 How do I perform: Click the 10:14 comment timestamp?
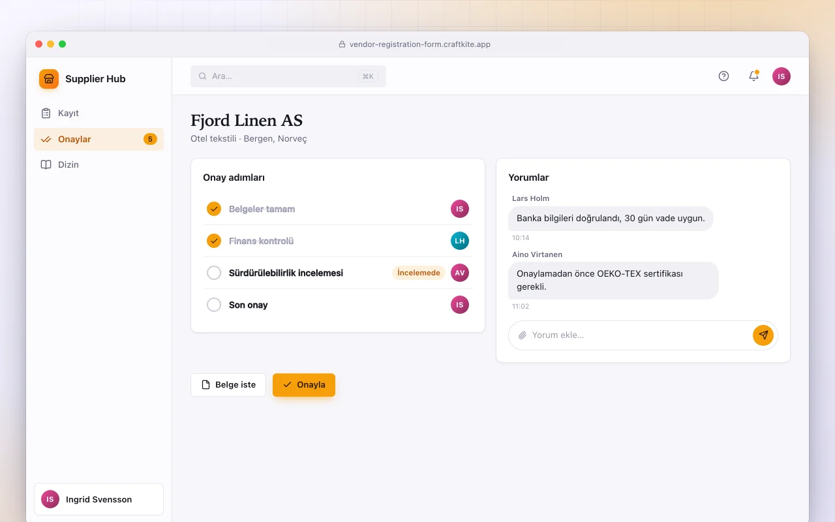coord(521,238)
